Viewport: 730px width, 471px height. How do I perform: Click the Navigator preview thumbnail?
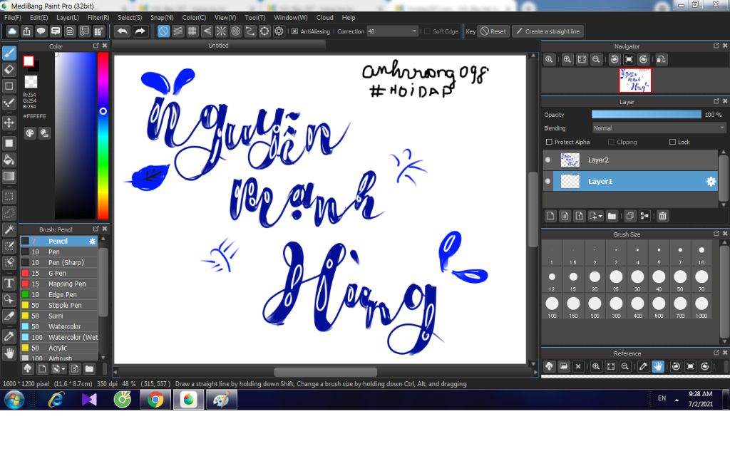click(635, 81)
